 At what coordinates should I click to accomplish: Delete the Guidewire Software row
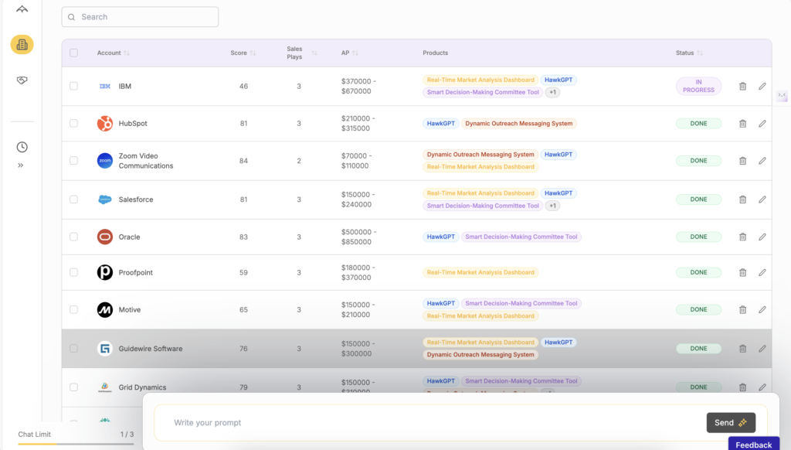[742, 349]
